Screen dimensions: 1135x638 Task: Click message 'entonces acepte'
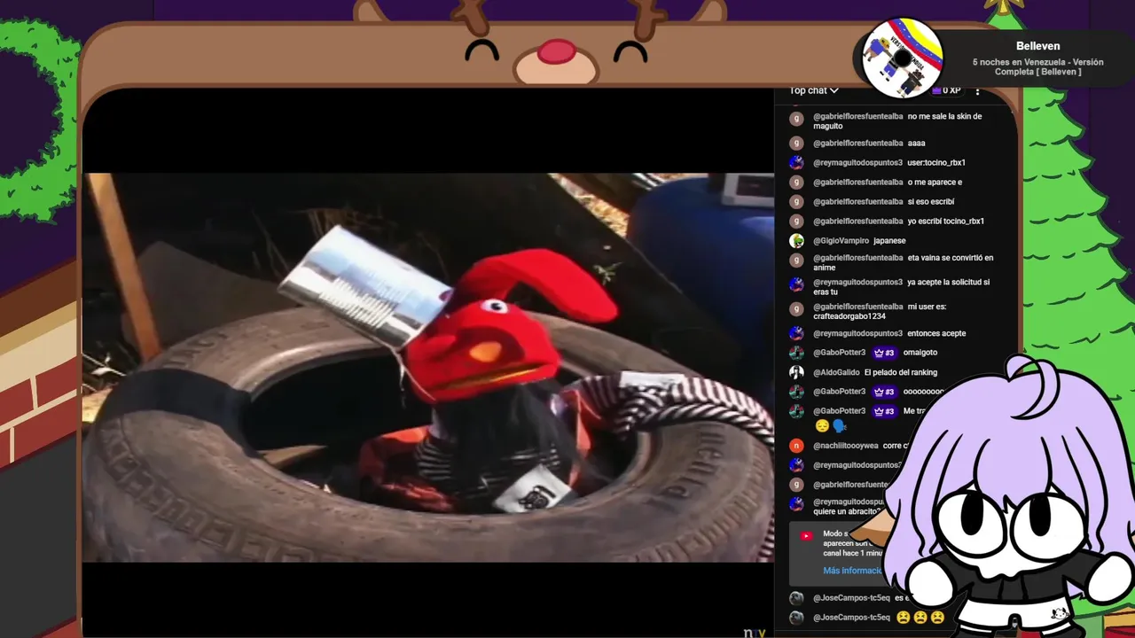click(936, 333)
